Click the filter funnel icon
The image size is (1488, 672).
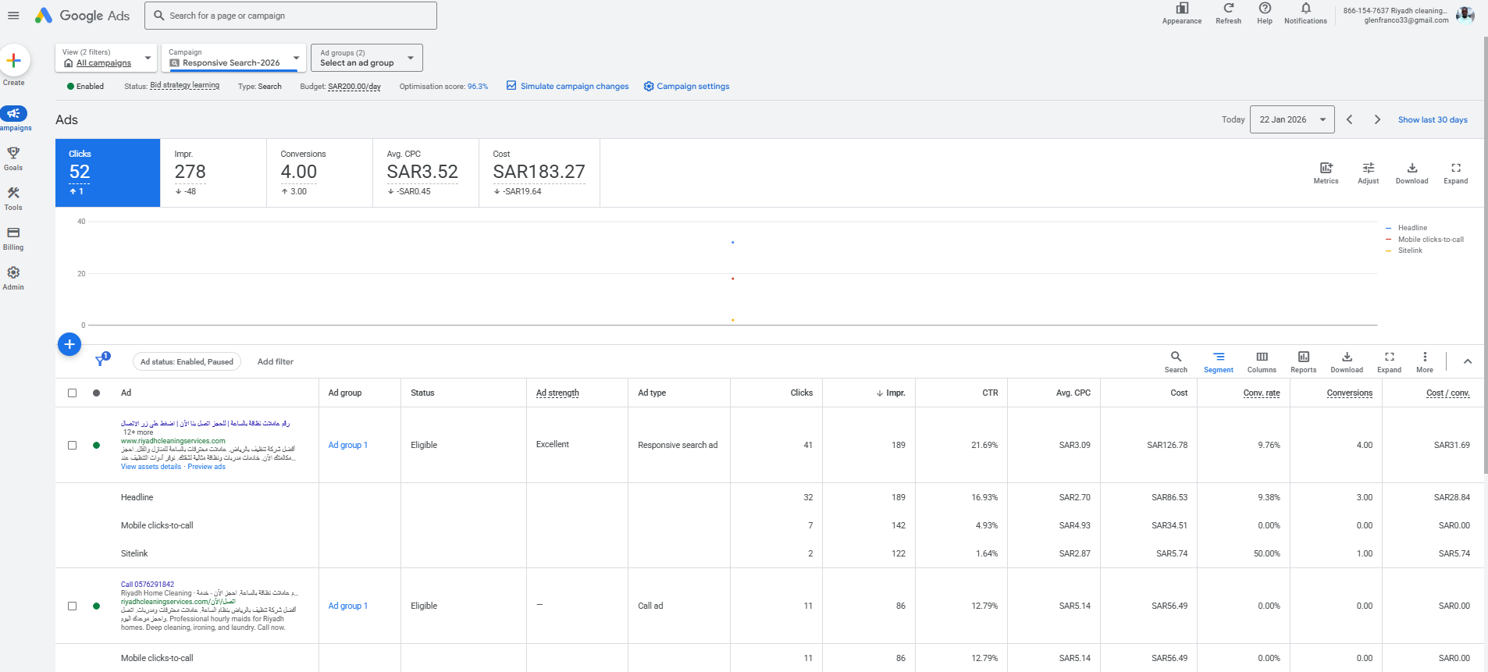click(101, 361)
